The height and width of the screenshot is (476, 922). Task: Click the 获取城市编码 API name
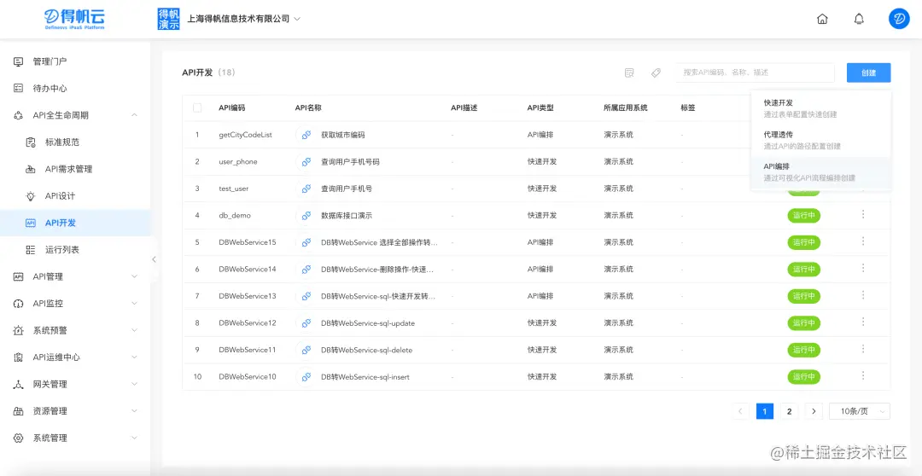click(343, 135)
